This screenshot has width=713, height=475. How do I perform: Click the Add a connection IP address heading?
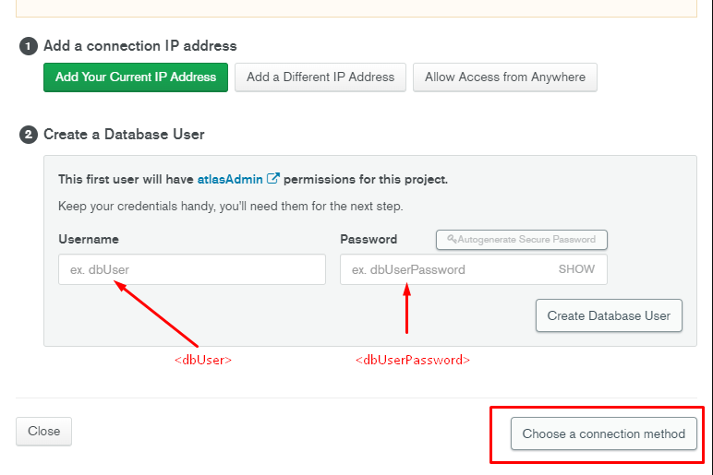(x=140, y=45)
